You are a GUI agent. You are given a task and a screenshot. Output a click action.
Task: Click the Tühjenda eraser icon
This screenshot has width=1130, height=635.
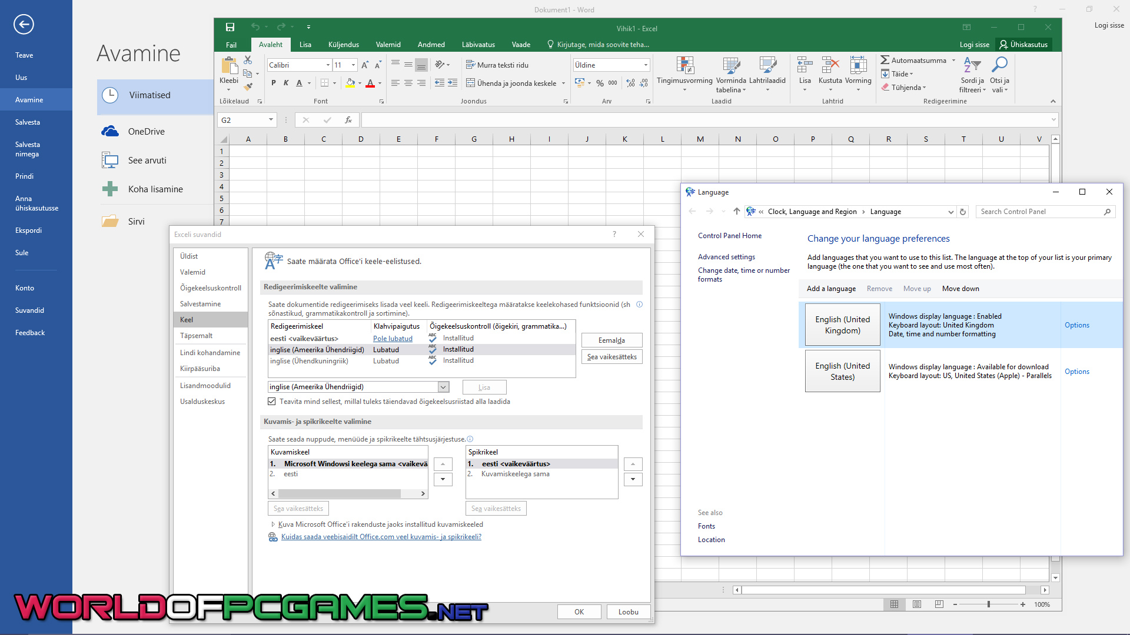click(885, 87)
